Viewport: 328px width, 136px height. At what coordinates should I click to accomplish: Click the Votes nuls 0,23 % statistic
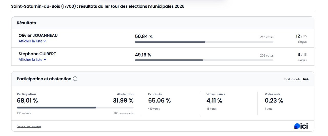point(274,100)
